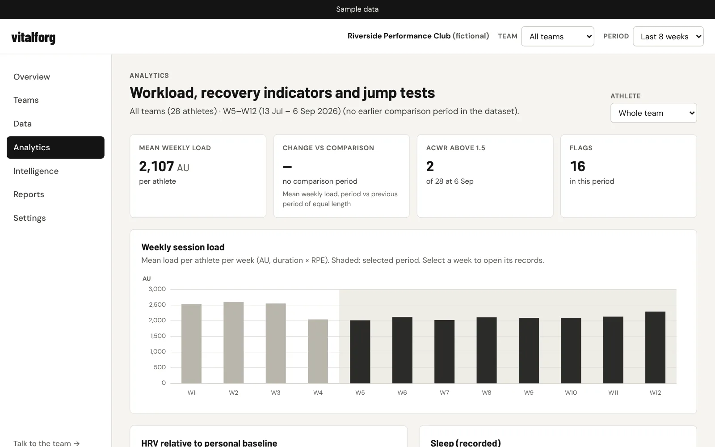Click Riverside Performance Club (fictional) label
Screen dimensions: 715x447
click(418, 36)
